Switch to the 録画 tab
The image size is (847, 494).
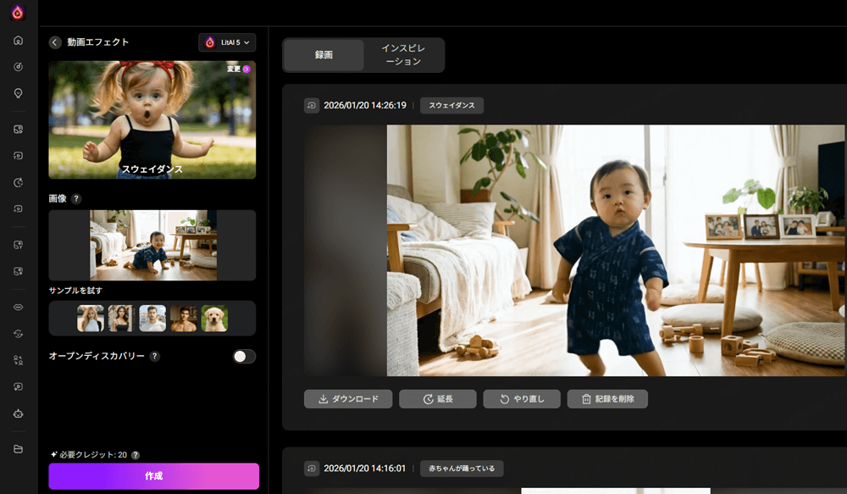tap(324, 55)
